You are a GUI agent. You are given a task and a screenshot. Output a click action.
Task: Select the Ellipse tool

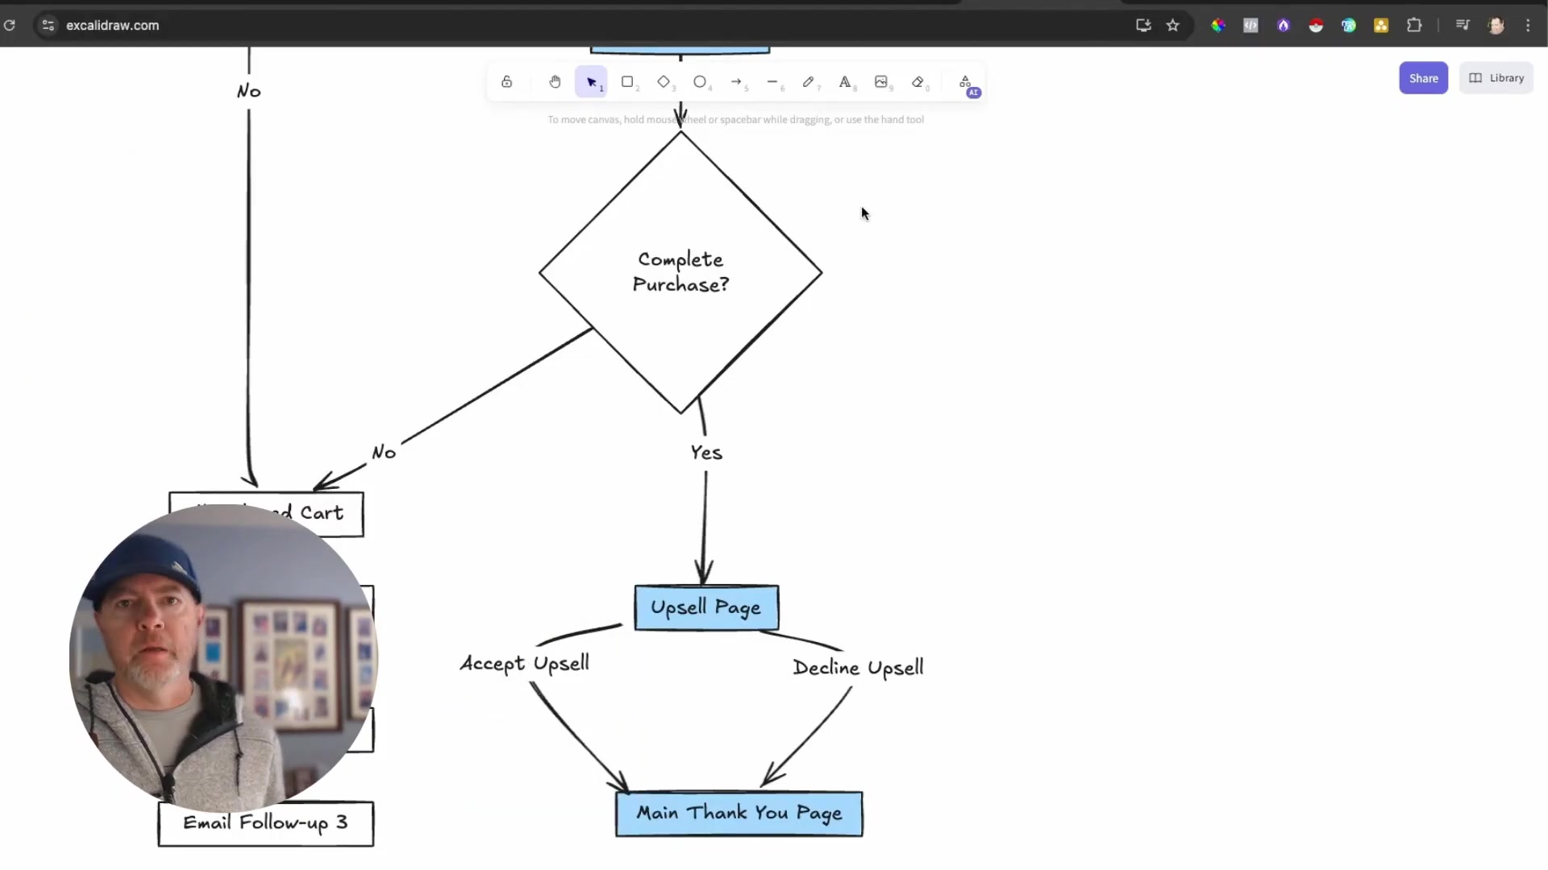coord(701,81)
